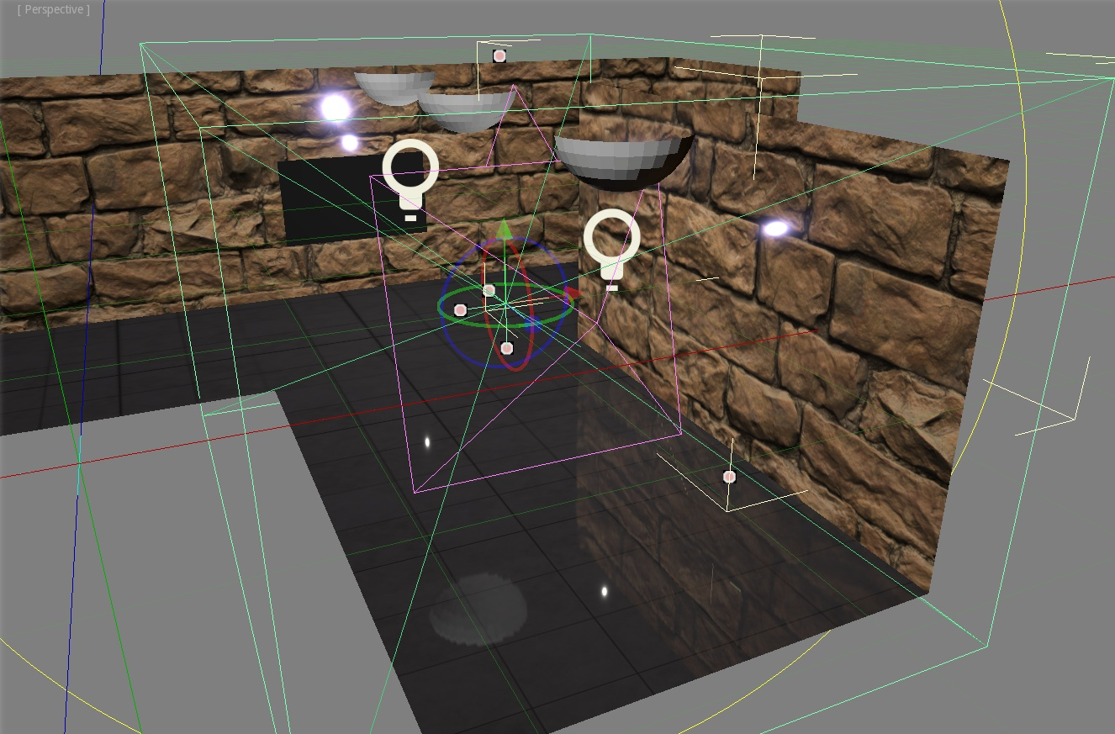Select the light bulb icon beside the wall corner
The height and width of the screenshot is (734, 1115).
click(x=612, y=250)
